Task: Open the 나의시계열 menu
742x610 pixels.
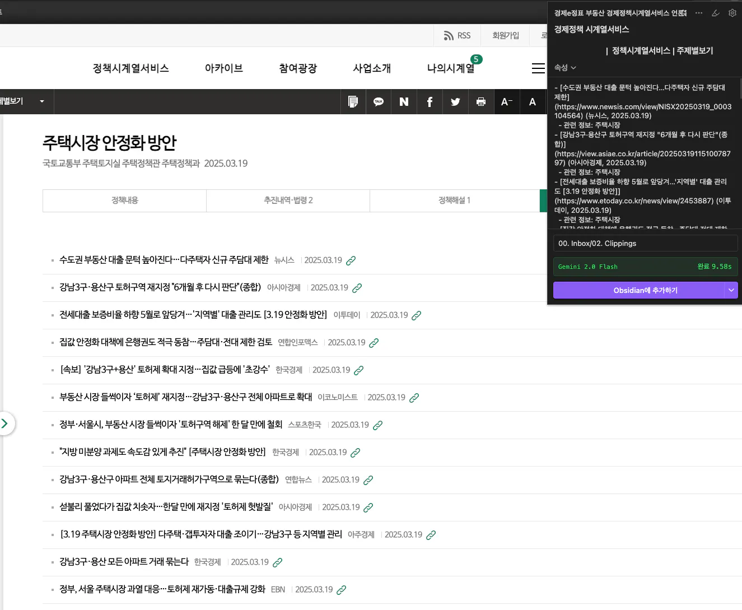Action: coord(451,68)
